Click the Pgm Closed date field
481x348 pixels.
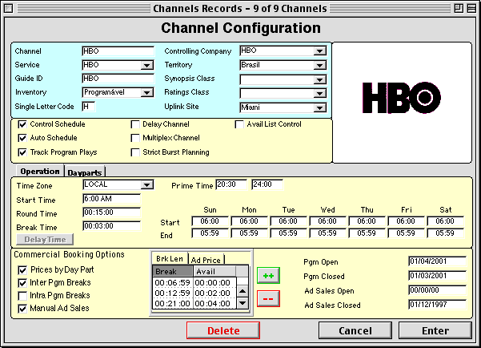tap(438, 276)
